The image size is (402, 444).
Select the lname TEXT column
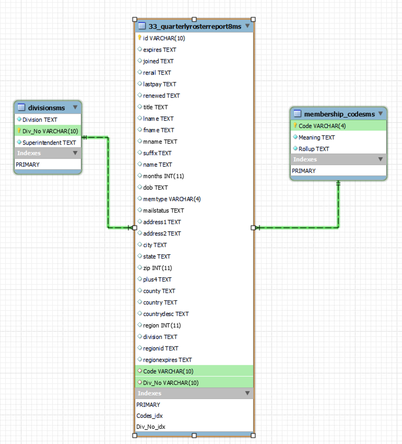pos(195,119)
